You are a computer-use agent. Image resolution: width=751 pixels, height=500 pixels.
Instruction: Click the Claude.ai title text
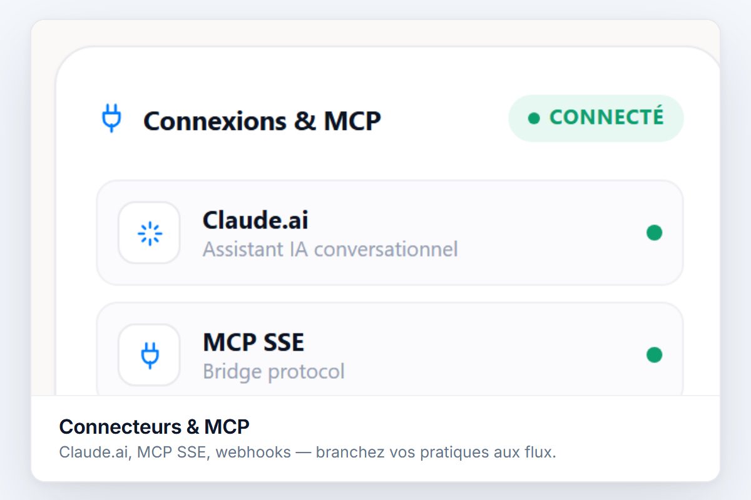pos(255,220)
